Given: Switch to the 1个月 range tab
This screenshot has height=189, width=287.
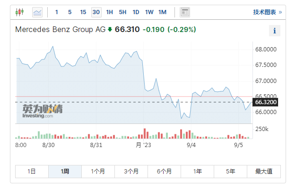Looking at the screenshot, I should pyautogui.click(x=98, y=172).
